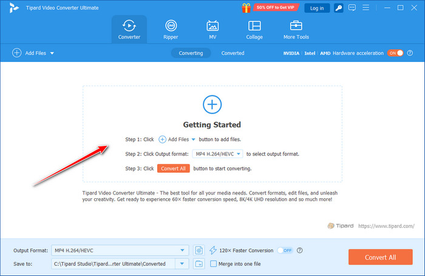Click the Intel acceleration label
425x276 pixels.
click(x=310, y=53)
